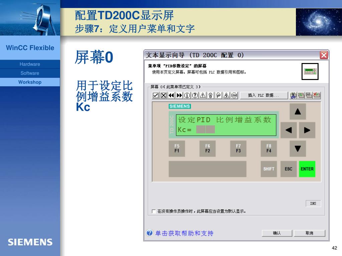Screen dimensions: 342x256
Task: Click the SHIFT key on the panel
Action: pyautogui.click(x=269, y=169)
